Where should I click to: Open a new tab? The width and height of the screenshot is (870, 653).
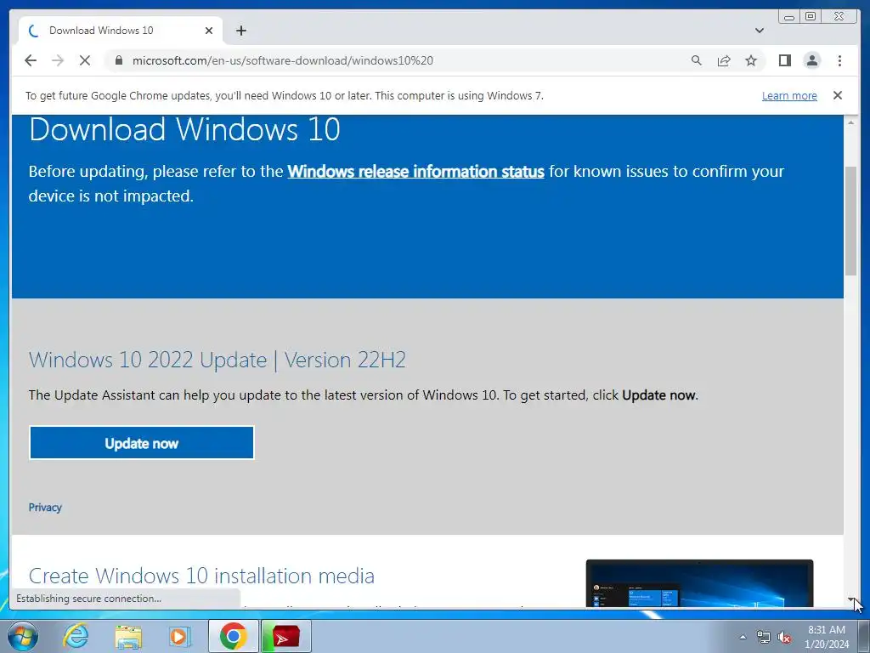(240, 31)
